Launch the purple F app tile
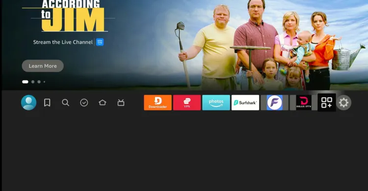Screen dimensions: 368x191 [x=274, y=103]
